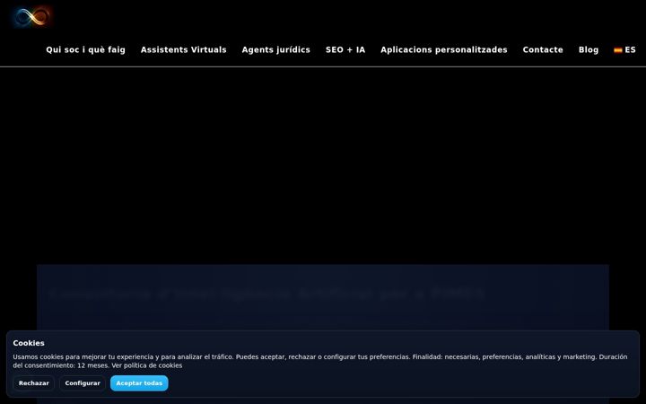Screen dimensions: 646x404
Task: Switch language using ES label
Action: tap(630, 50)
